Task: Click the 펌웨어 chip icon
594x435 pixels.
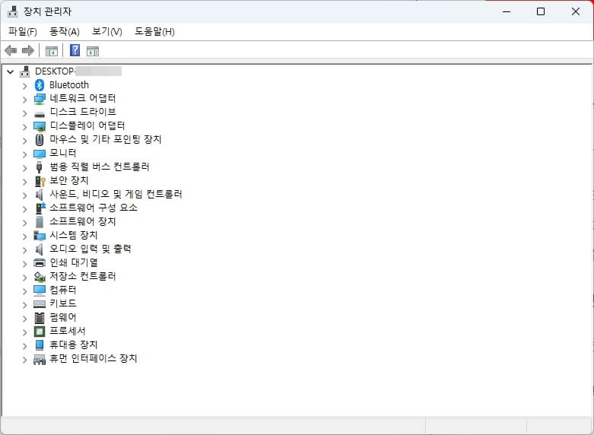Action: coord(40,318)
